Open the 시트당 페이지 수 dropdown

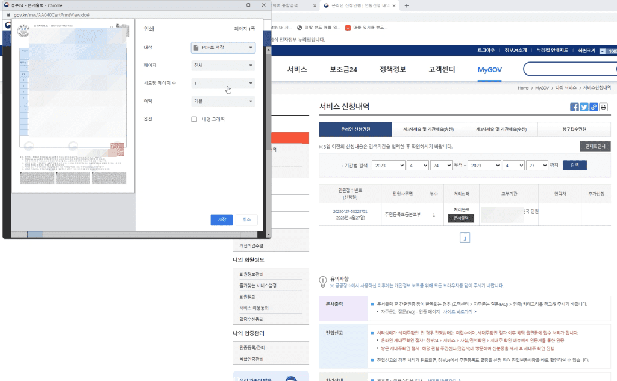[x=223, y=83]
